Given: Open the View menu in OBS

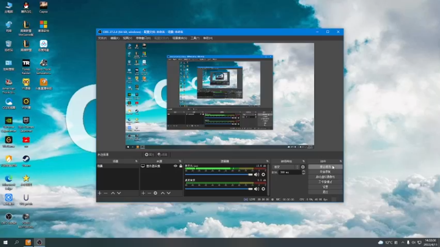Looking at the screenshot, I should [127, 38].
